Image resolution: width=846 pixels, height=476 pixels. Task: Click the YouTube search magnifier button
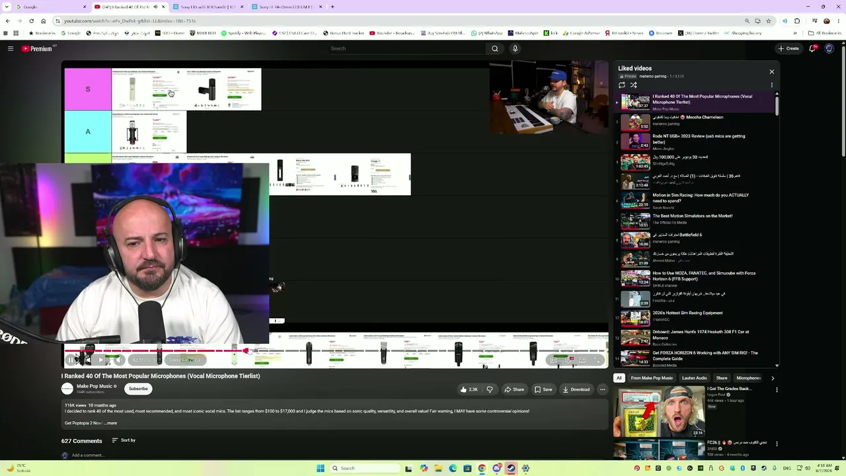pyautogui.click(x=494, y=48)
